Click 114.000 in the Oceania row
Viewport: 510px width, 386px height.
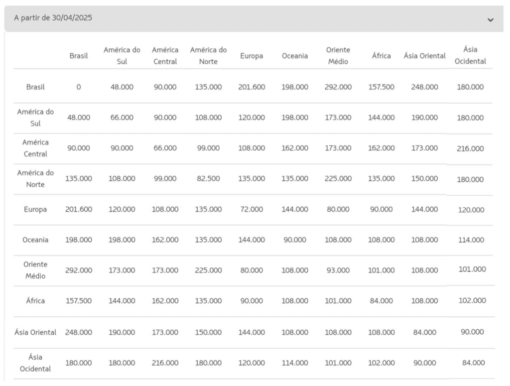click(471, 240)
